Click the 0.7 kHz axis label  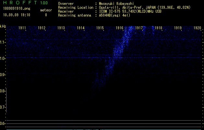pyautogui.click(x=3, y=107)
